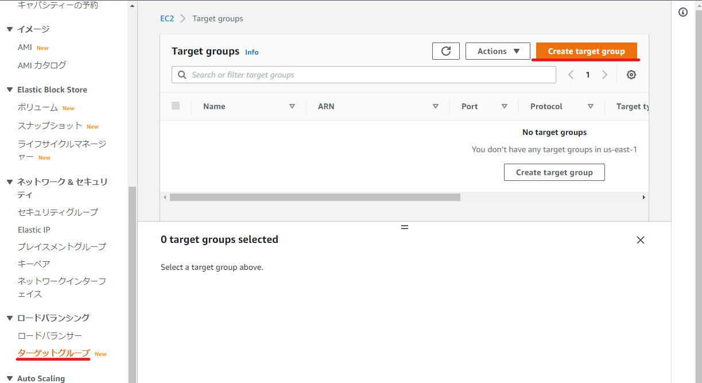
Task: Sort by ARN column arrow
Action: [x=436, y=106]
